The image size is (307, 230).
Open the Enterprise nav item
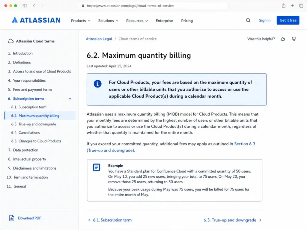[x=164, y=21]
